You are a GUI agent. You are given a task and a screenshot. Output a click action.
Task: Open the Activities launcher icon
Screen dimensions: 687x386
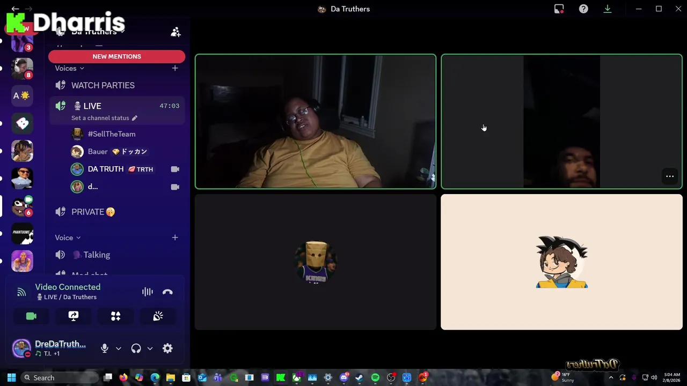click(115, 316)
